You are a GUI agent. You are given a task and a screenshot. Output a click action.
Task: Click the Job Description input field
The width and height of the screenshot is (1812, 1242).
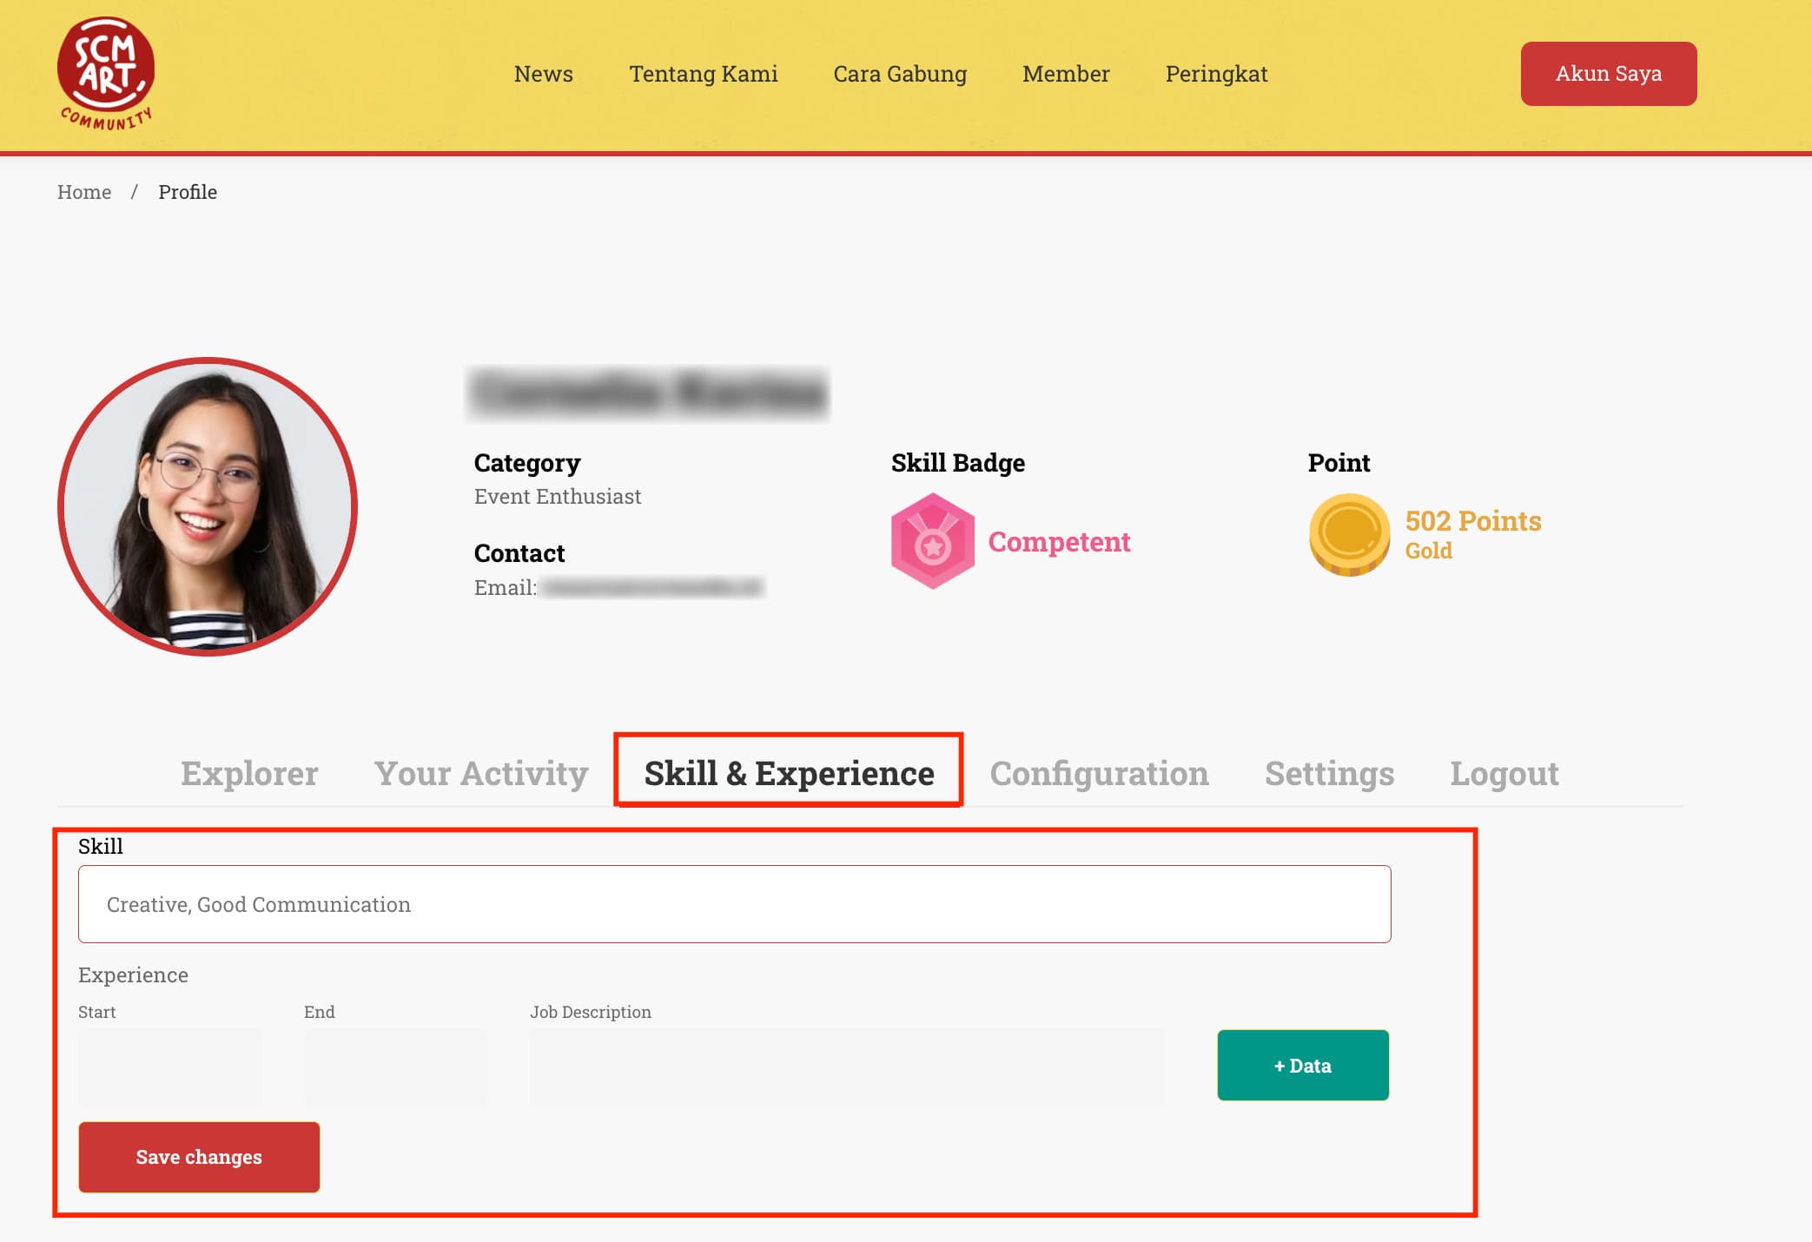tap(847, 1067)
